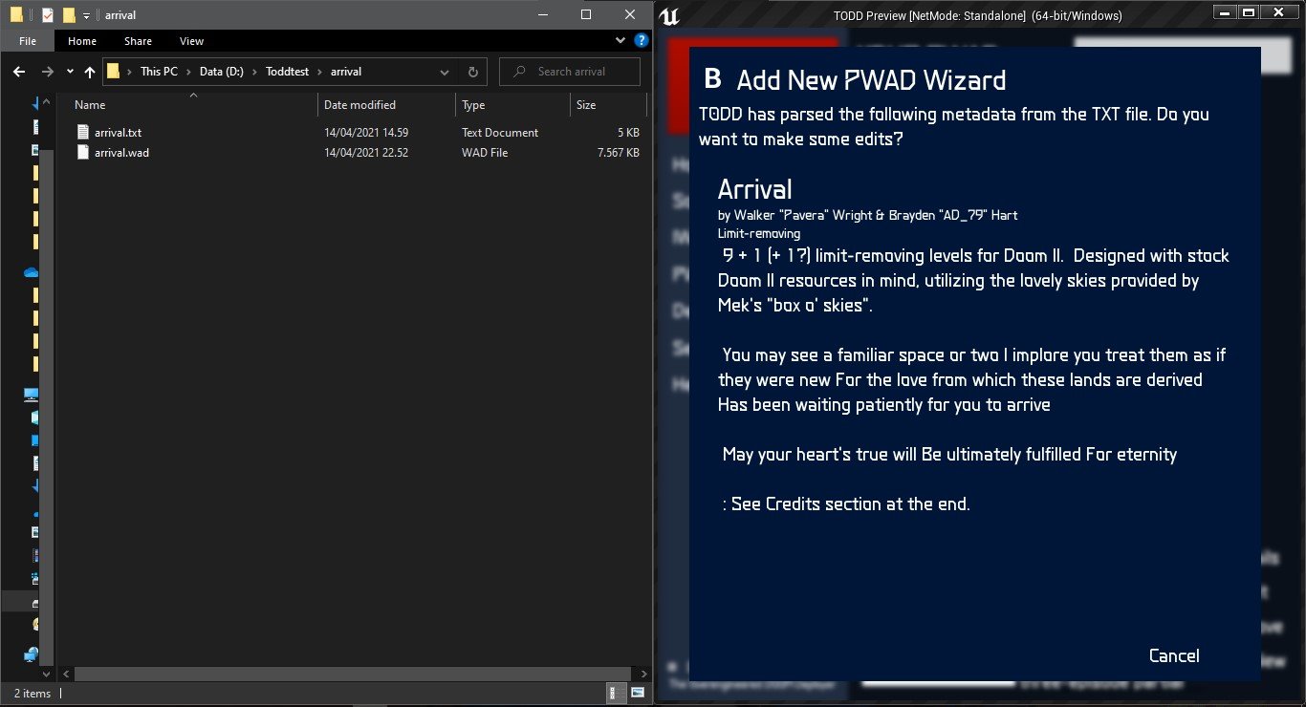Click the 5 KB size cell
The width and height of the screenshot is (1306, 707).
pyautogui.click(x=628, y=133)
